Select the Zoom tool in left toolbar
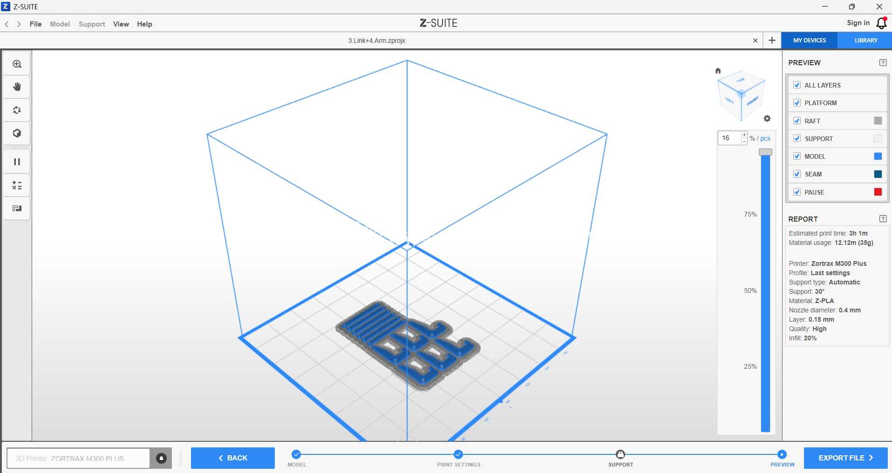 click(x=17, y=64)
